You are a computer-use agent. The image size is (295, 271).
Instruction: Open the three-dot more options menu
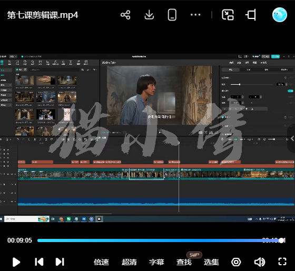tap(195, 15)
